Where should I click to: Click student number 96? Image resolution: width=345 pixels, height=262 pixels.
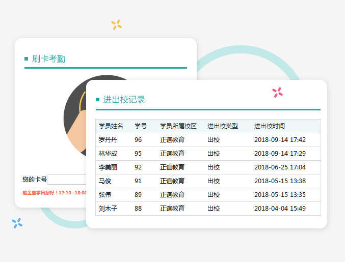click(138, 140)
